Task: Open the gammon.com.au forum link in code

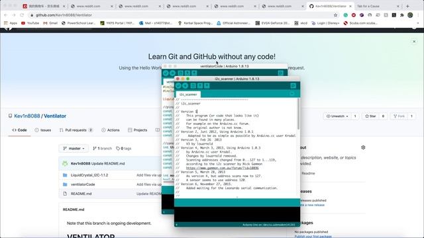Action: tap(223, 168)
